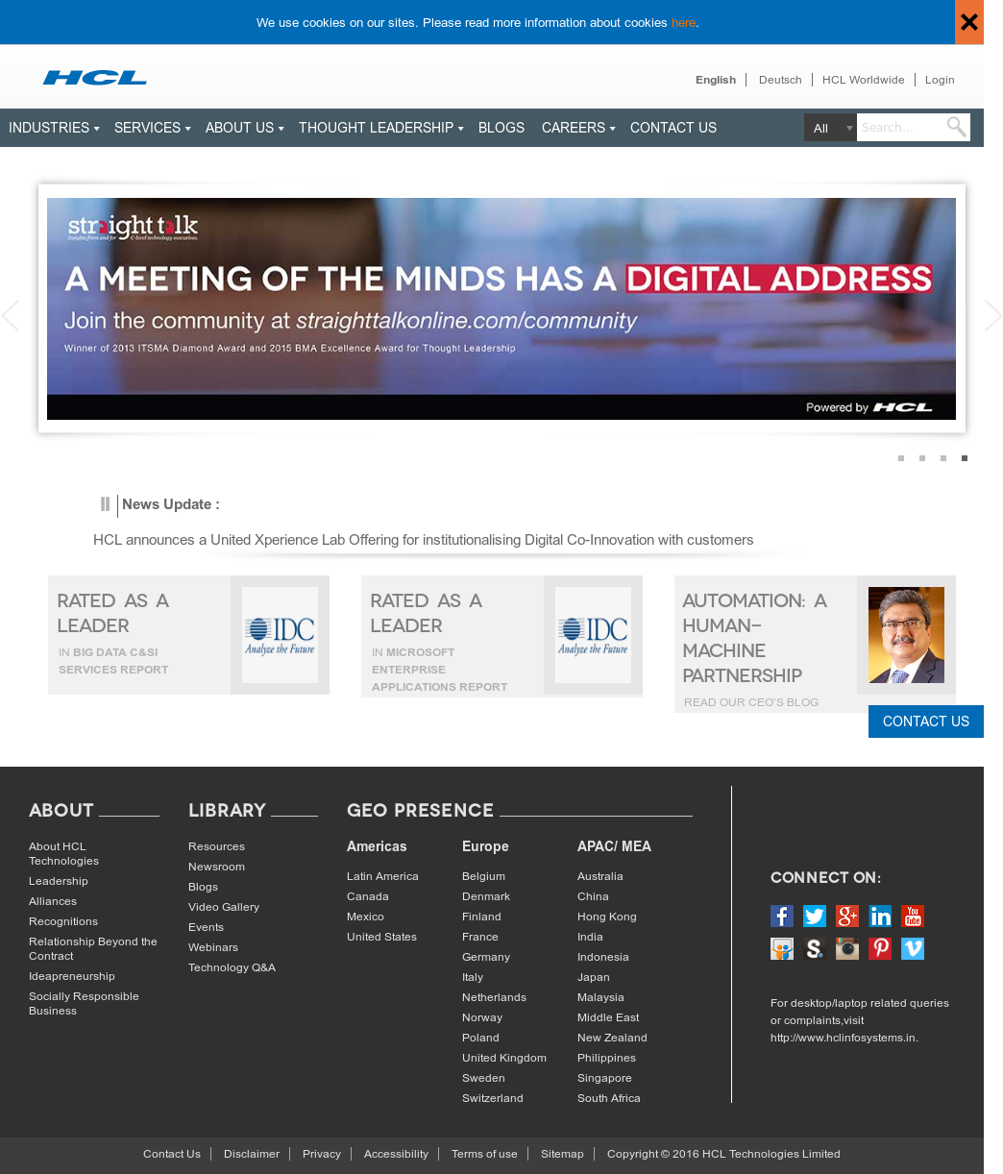This screenshot has width=1003, height=1174.
Task: Select the fourth carousel dot indicator
Action: 964,458
